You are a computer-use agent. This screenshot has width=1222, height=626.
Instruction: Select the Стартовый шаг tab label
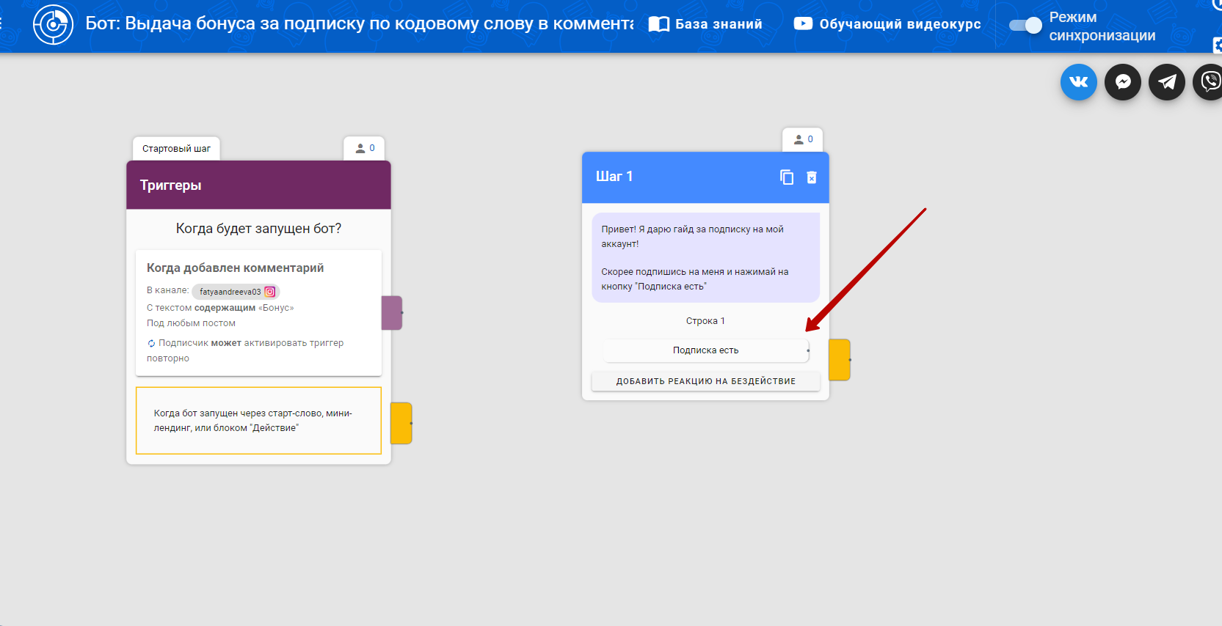(x=176, y=149)
